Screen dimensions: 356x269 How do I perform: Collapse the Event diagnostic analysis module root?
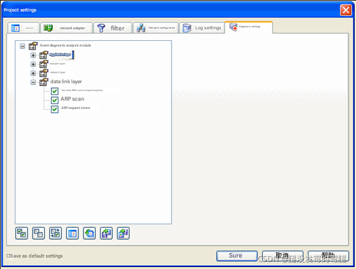click(x=22, y=47)
